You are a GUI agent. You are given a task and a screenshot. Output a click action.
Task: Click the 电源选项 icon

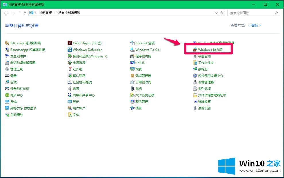tap(70, 62)
